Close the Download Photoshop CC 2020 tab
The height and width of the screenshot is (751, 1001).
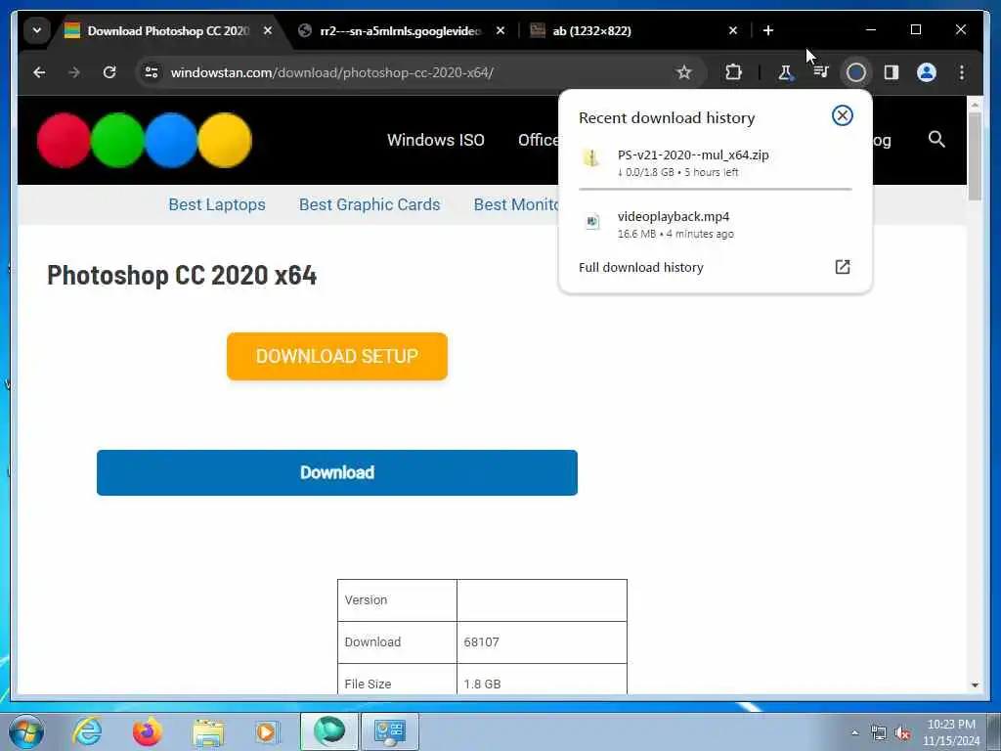[268, 30]
